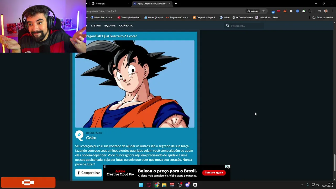Click the Goku result image
The image size is (336, 189).
pos(135,84)
